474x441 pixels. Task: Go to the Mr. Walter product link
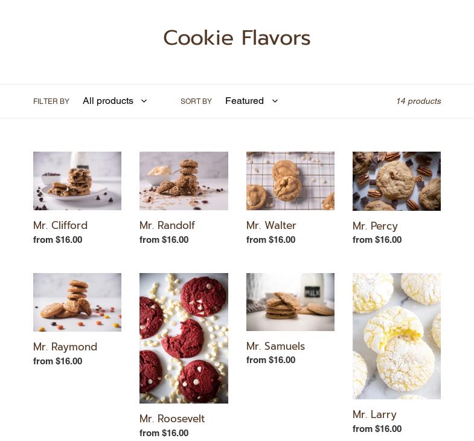(271, 225)
